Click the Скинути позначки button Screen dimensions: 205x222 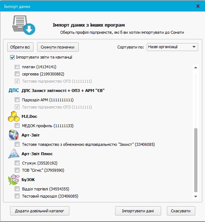pos(58,47)
